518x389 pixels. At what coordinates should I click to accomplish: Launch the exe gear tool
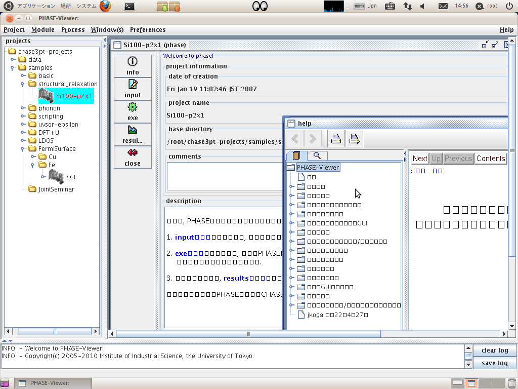[133, 112]
